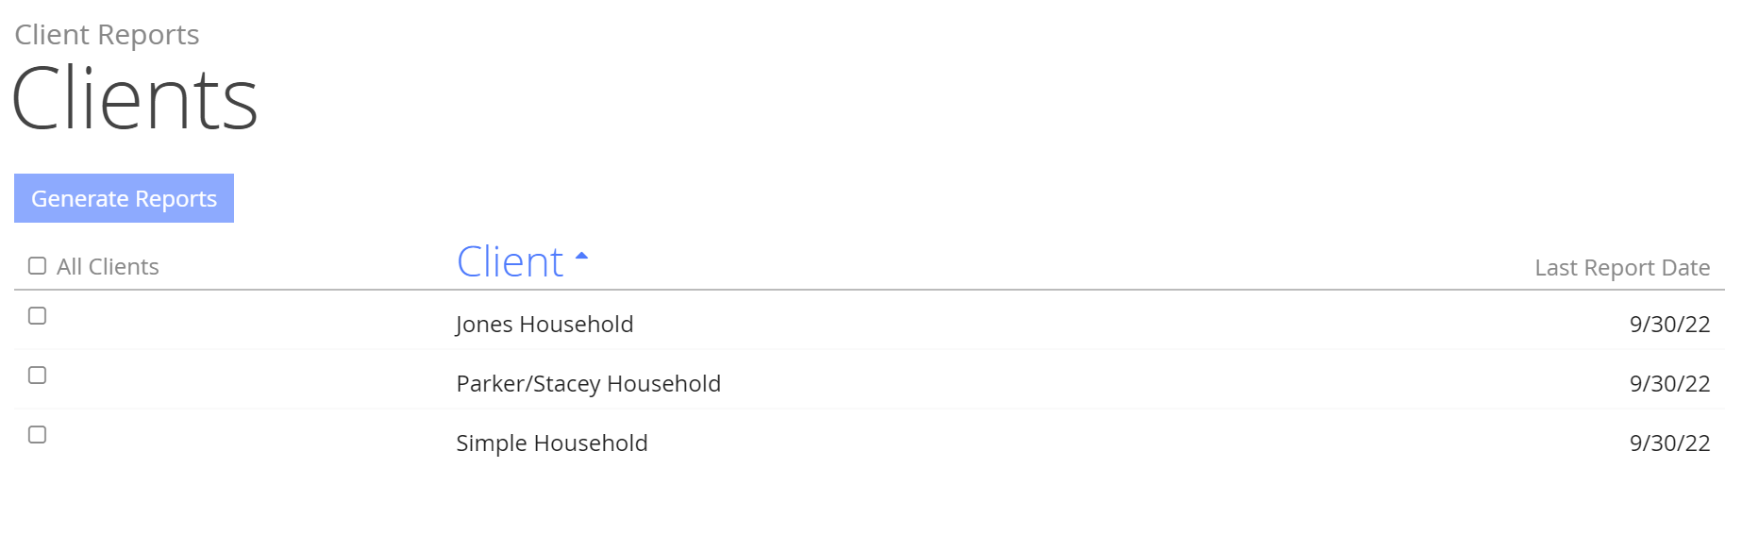Go to Client Reports breadcrumb
Viewport: 1742px width, 535px height.
point(107,35)
